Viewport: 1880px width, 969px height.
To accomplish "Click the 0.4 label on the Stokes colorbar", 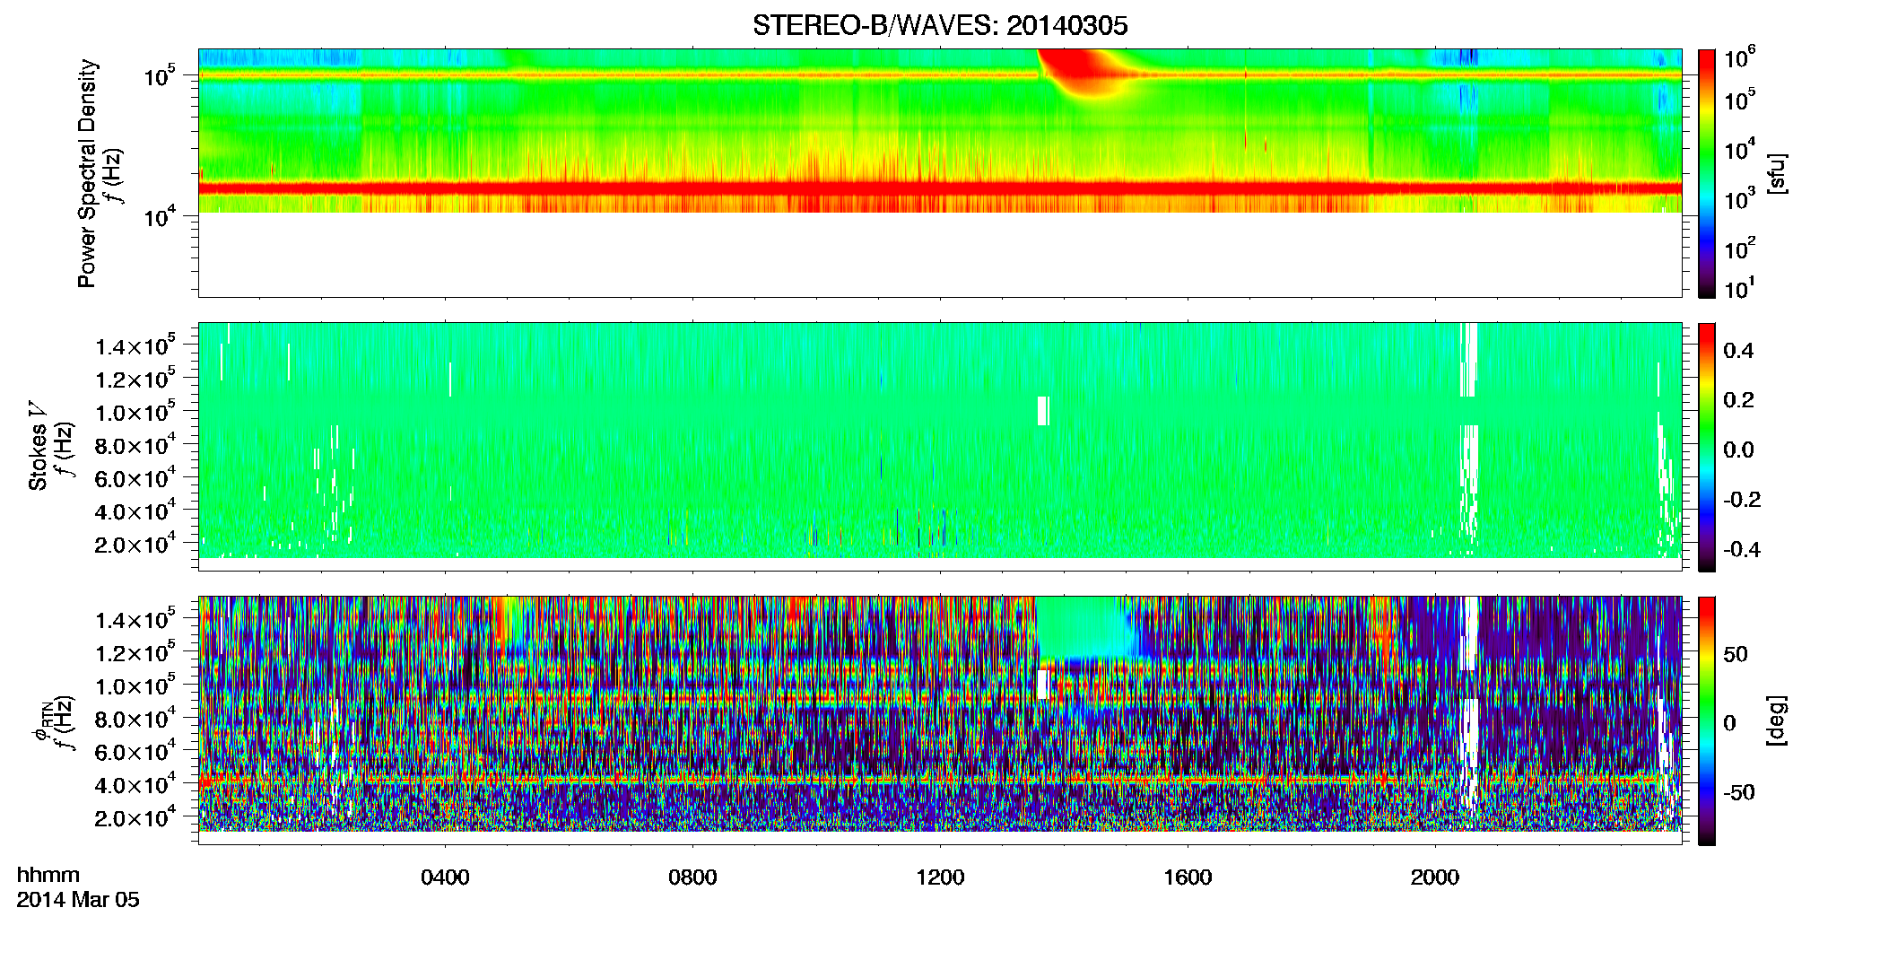I will coord(1738,350).
